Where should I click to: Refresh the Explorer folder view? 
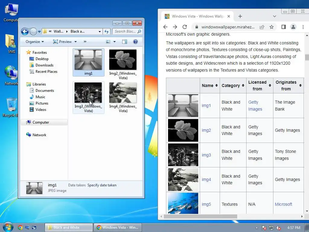pos(107,31)
